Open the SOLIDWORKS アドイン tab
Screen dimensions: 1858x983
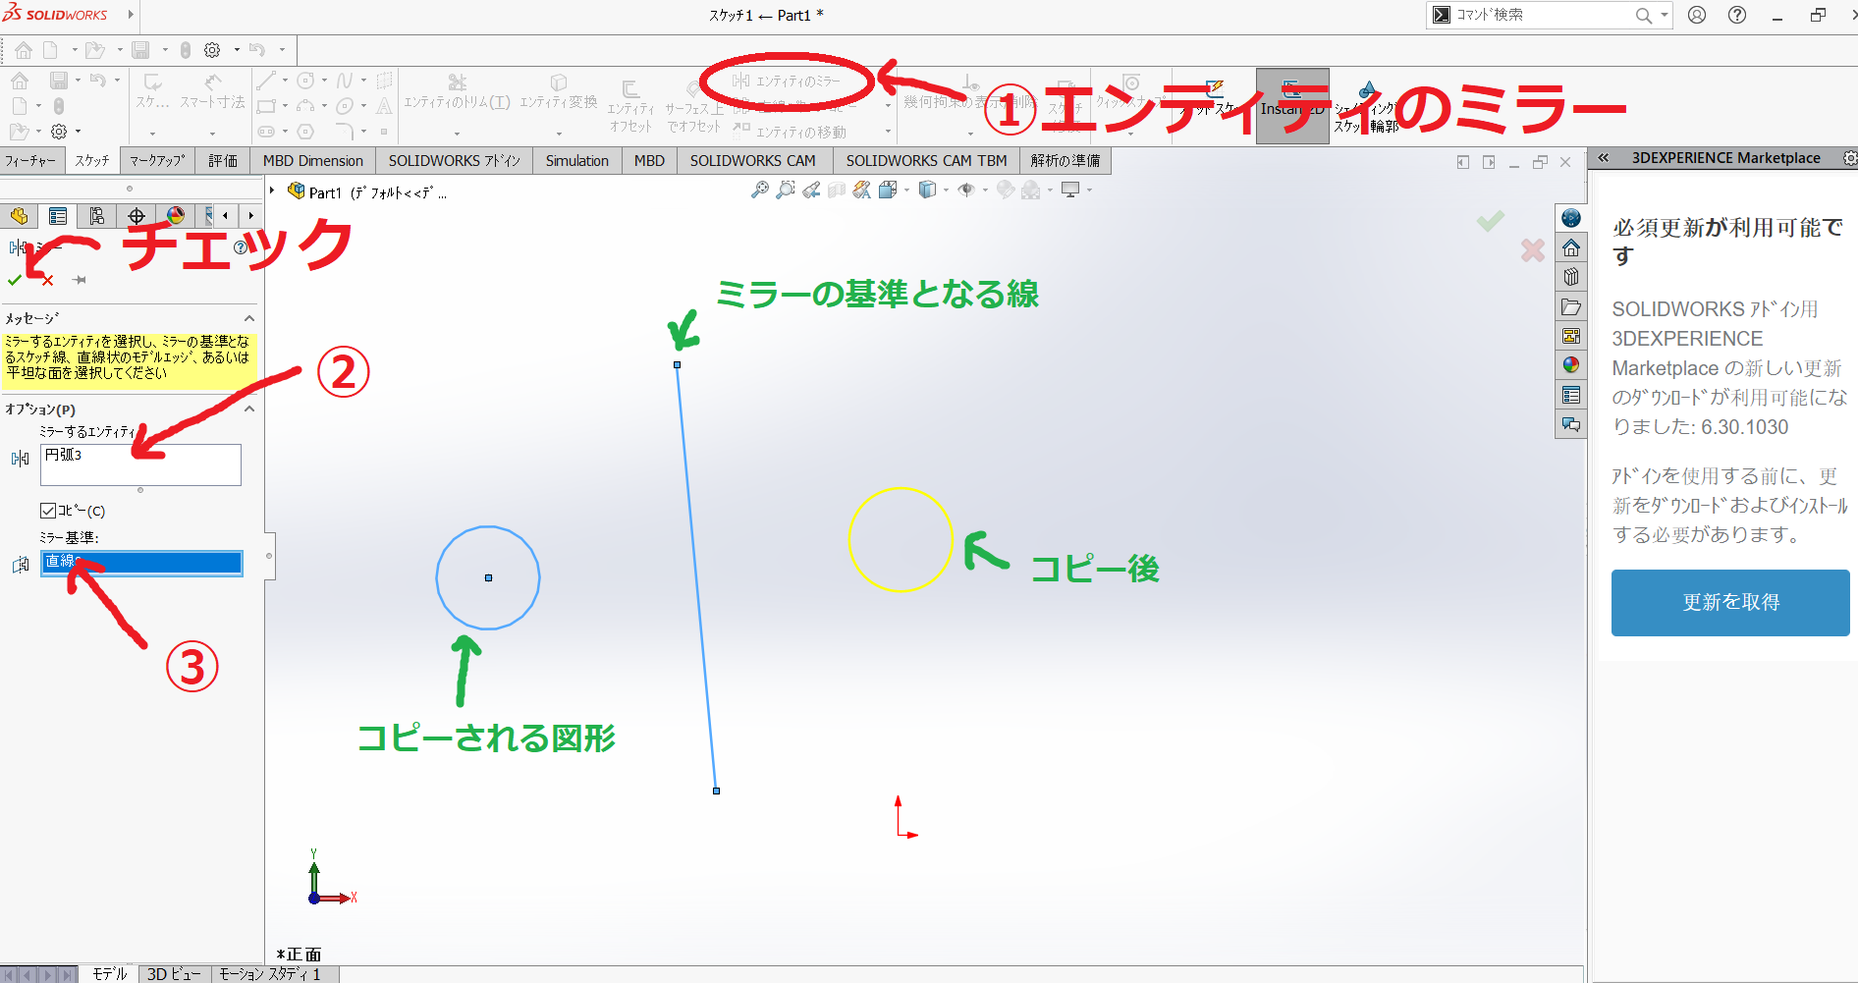(x=455, y=161)
